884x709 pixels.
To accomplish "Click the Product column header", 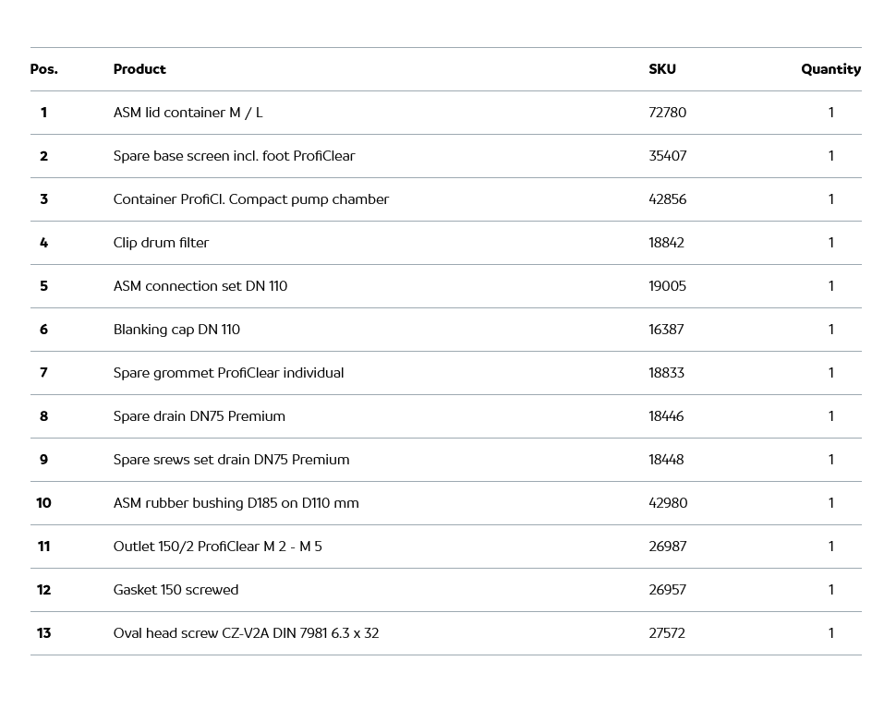I will pyautogui.click(x=139, y=69).
